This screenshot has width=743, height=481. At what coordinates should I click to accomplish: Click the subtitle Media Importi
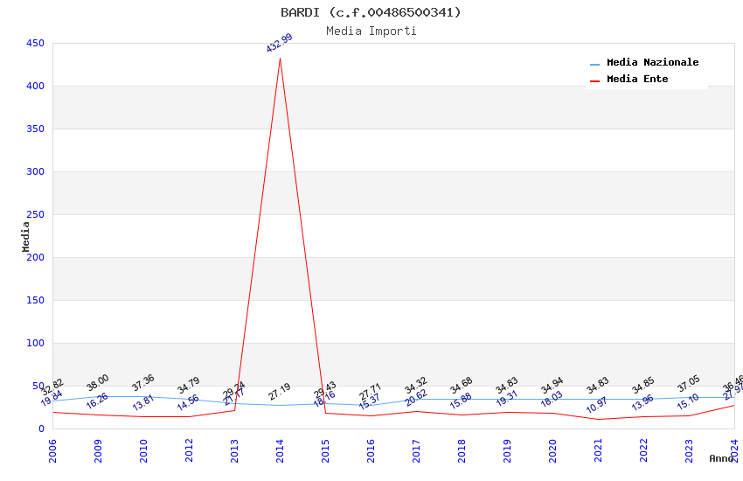pyautogui.click(x=371, y=31)
